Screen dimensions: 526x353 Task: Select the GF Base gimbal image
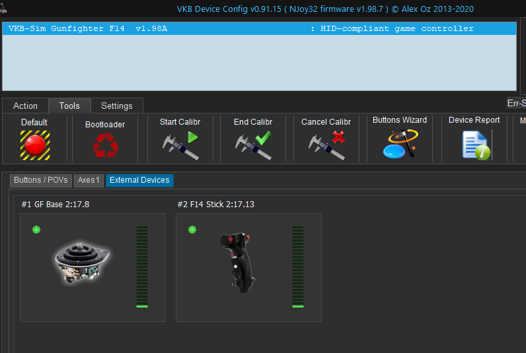click(x=82, y=264)
